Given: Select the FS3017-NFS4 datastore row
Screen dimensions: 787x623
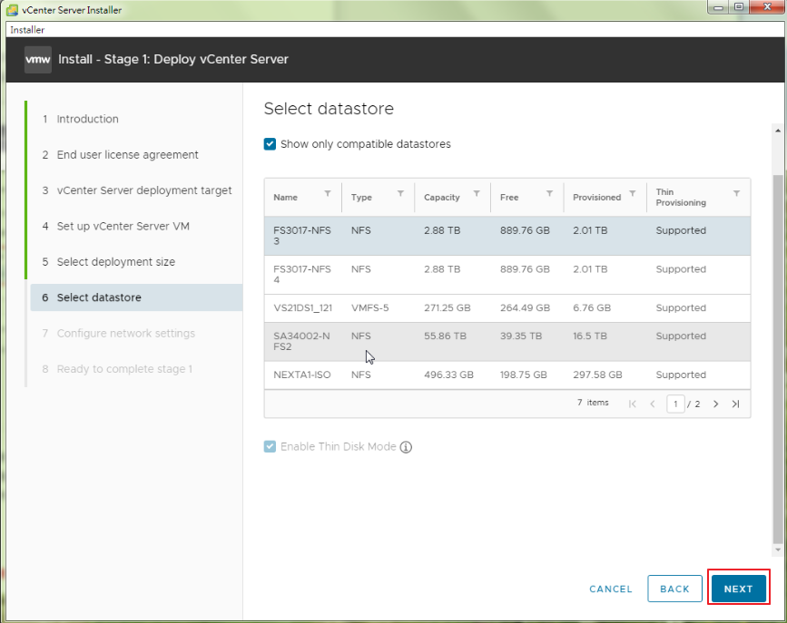Looking at the screenshot, I should pyautogui.click(x=507, y=275).
